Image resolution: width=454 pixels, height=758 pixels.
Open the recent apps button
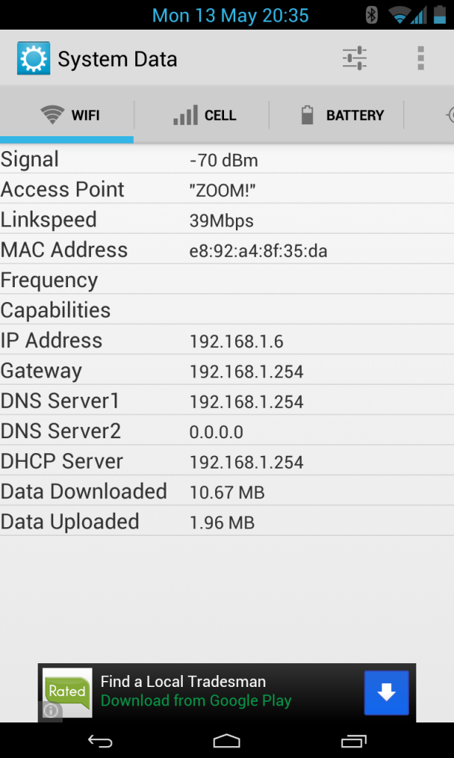click(353, 741)
